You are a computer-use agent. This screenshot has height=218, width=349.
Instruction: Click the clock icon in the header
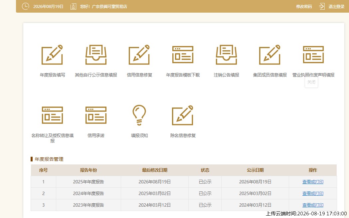25,6
